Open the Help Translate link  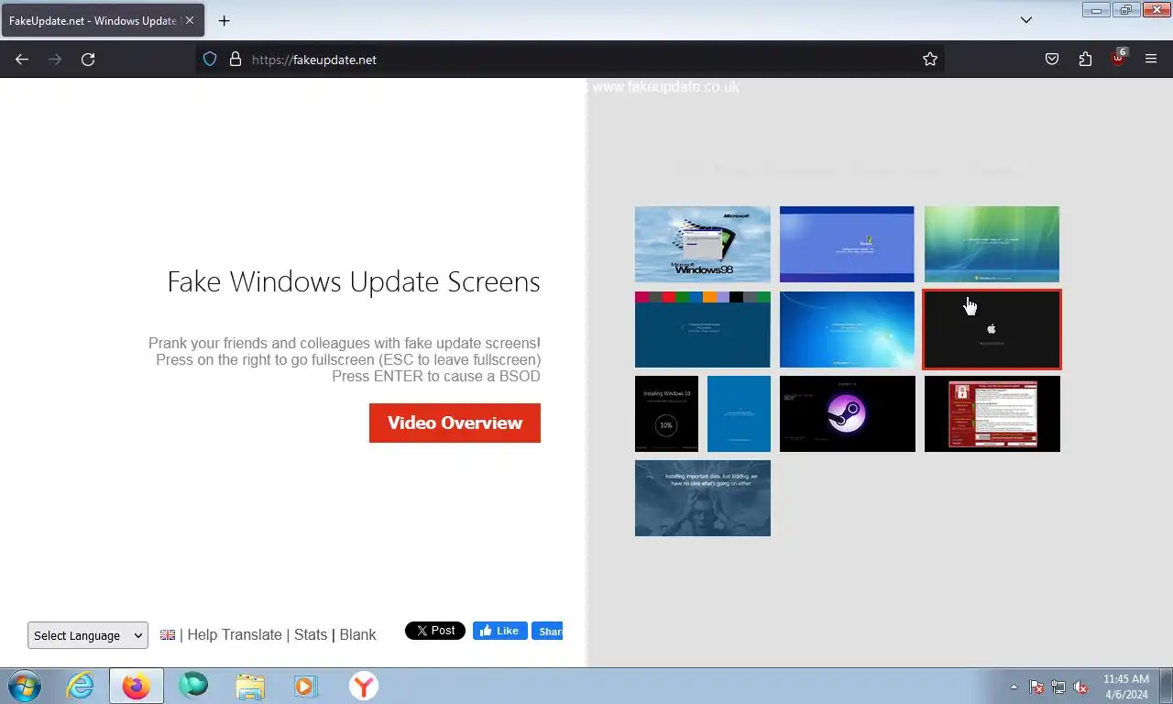coord(235,634)
